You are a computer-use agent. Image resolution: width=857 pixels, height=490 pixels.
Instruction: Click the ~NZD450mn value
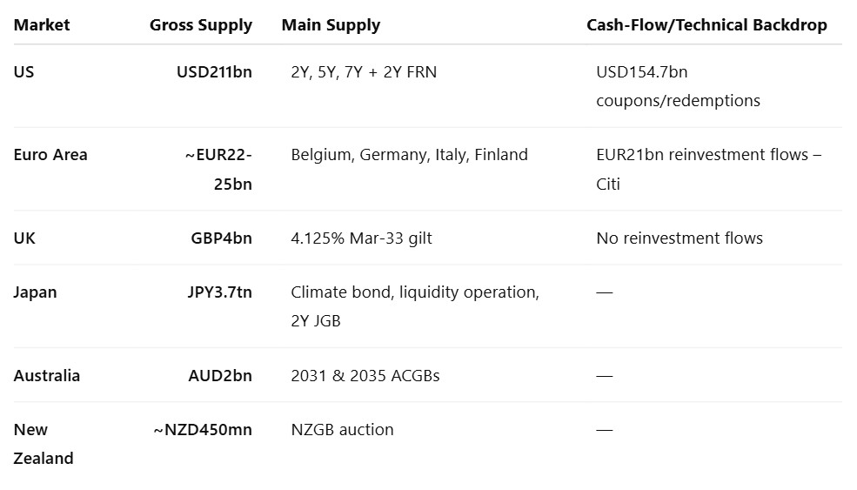[x=203, y=430]
